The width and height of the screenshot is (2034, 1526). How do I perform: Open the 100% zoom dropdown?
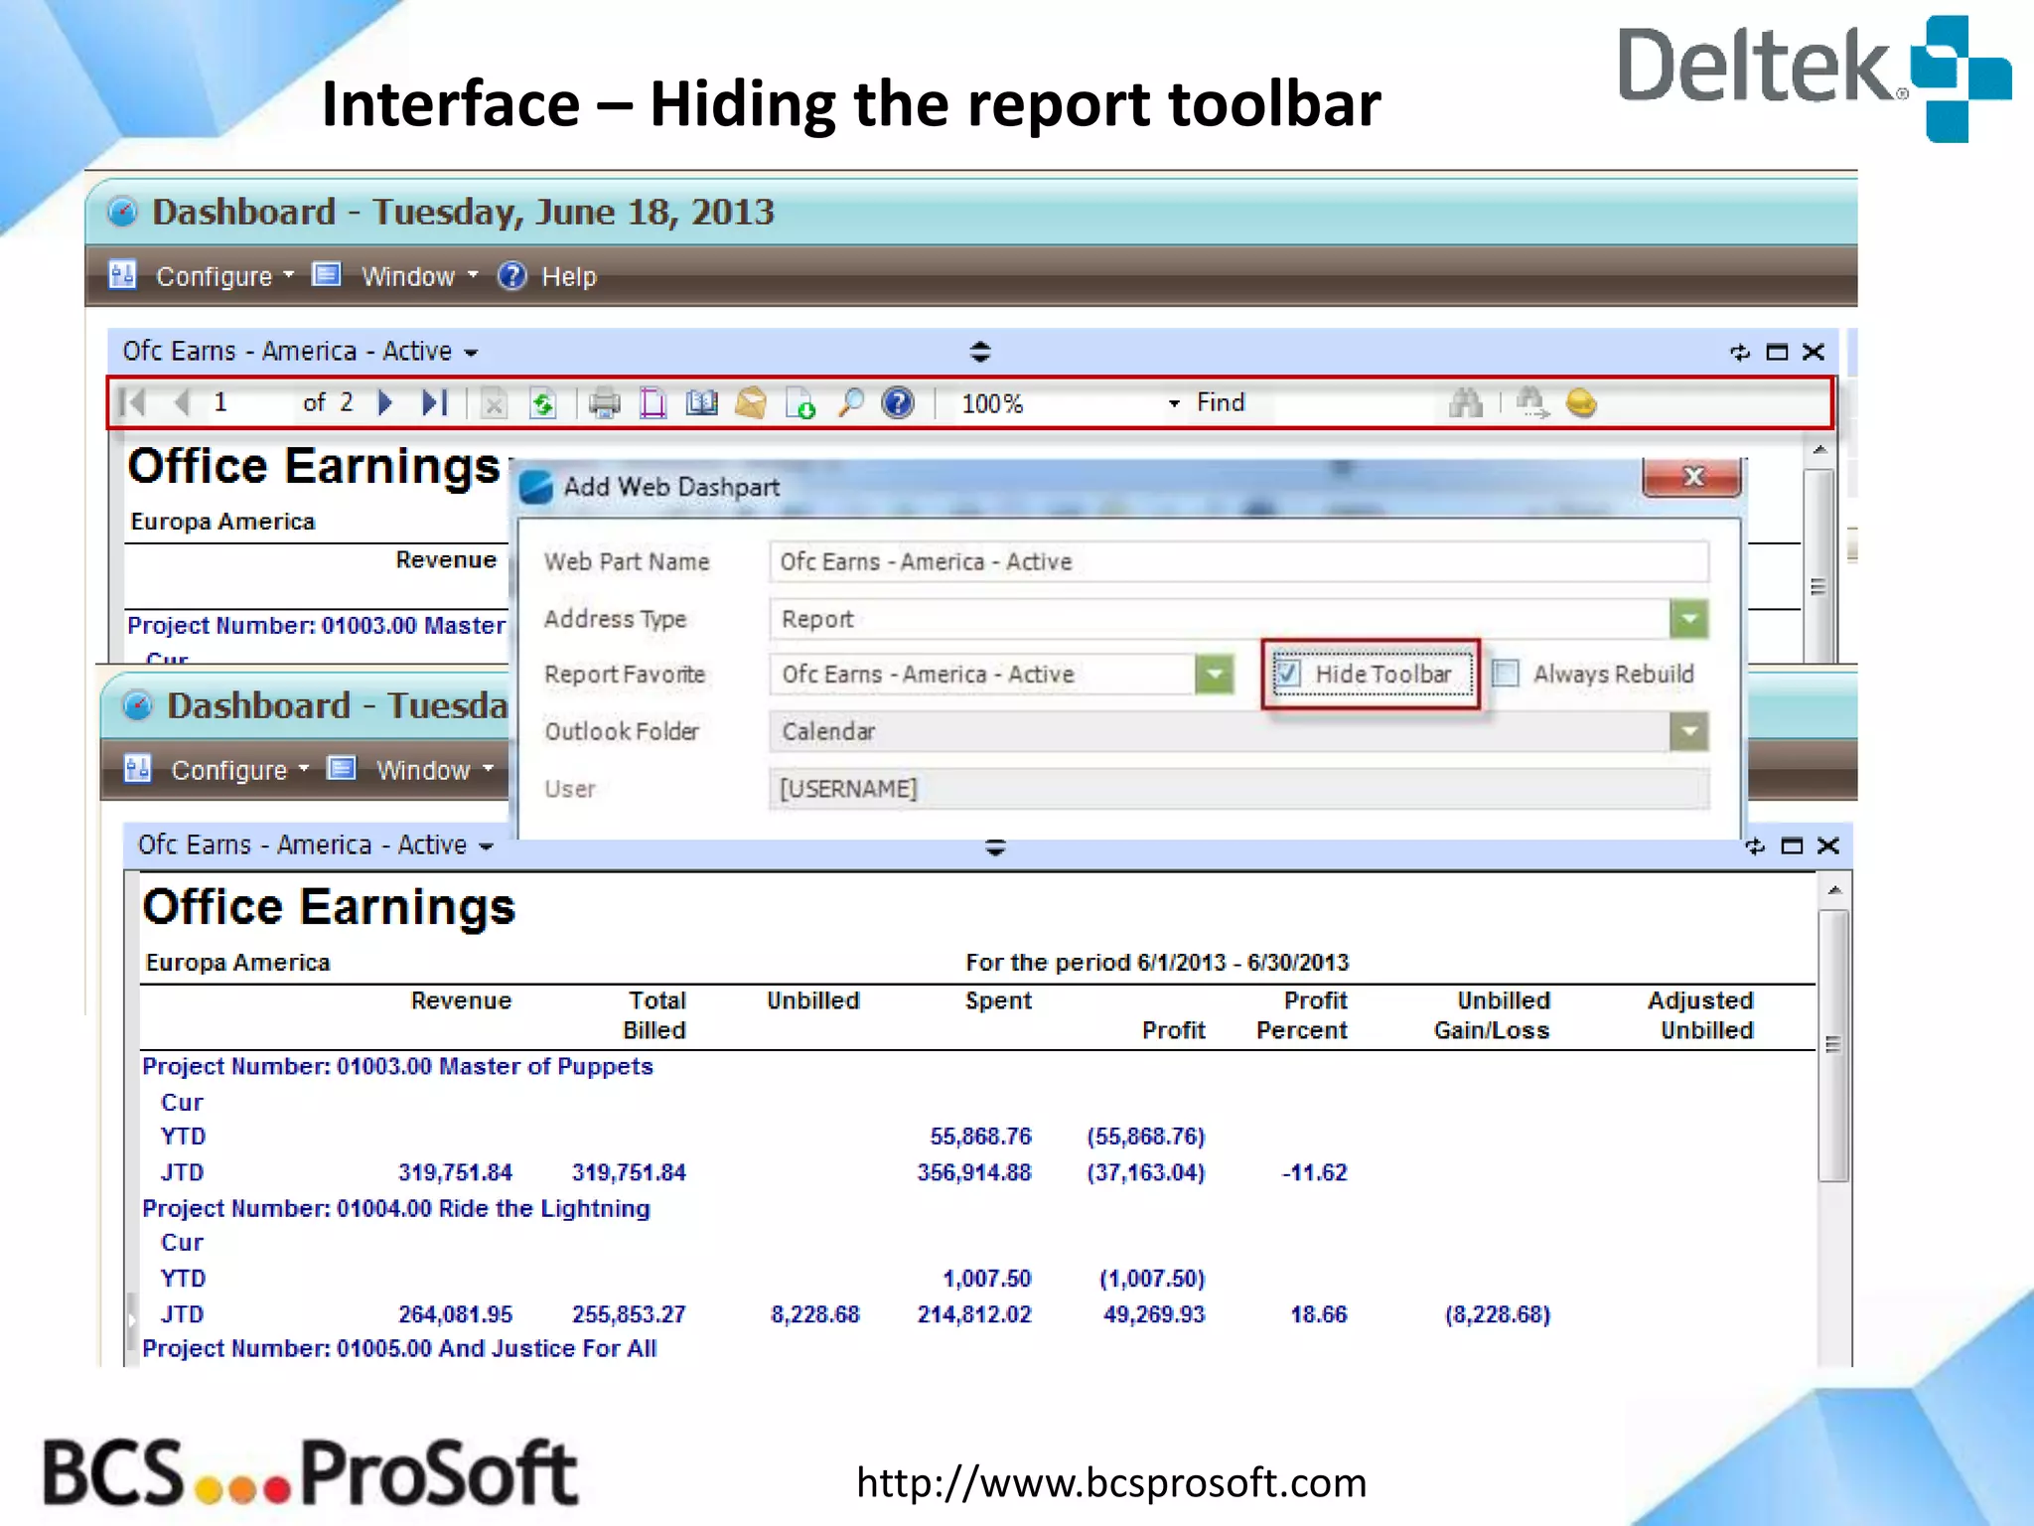coord(1174,403)
